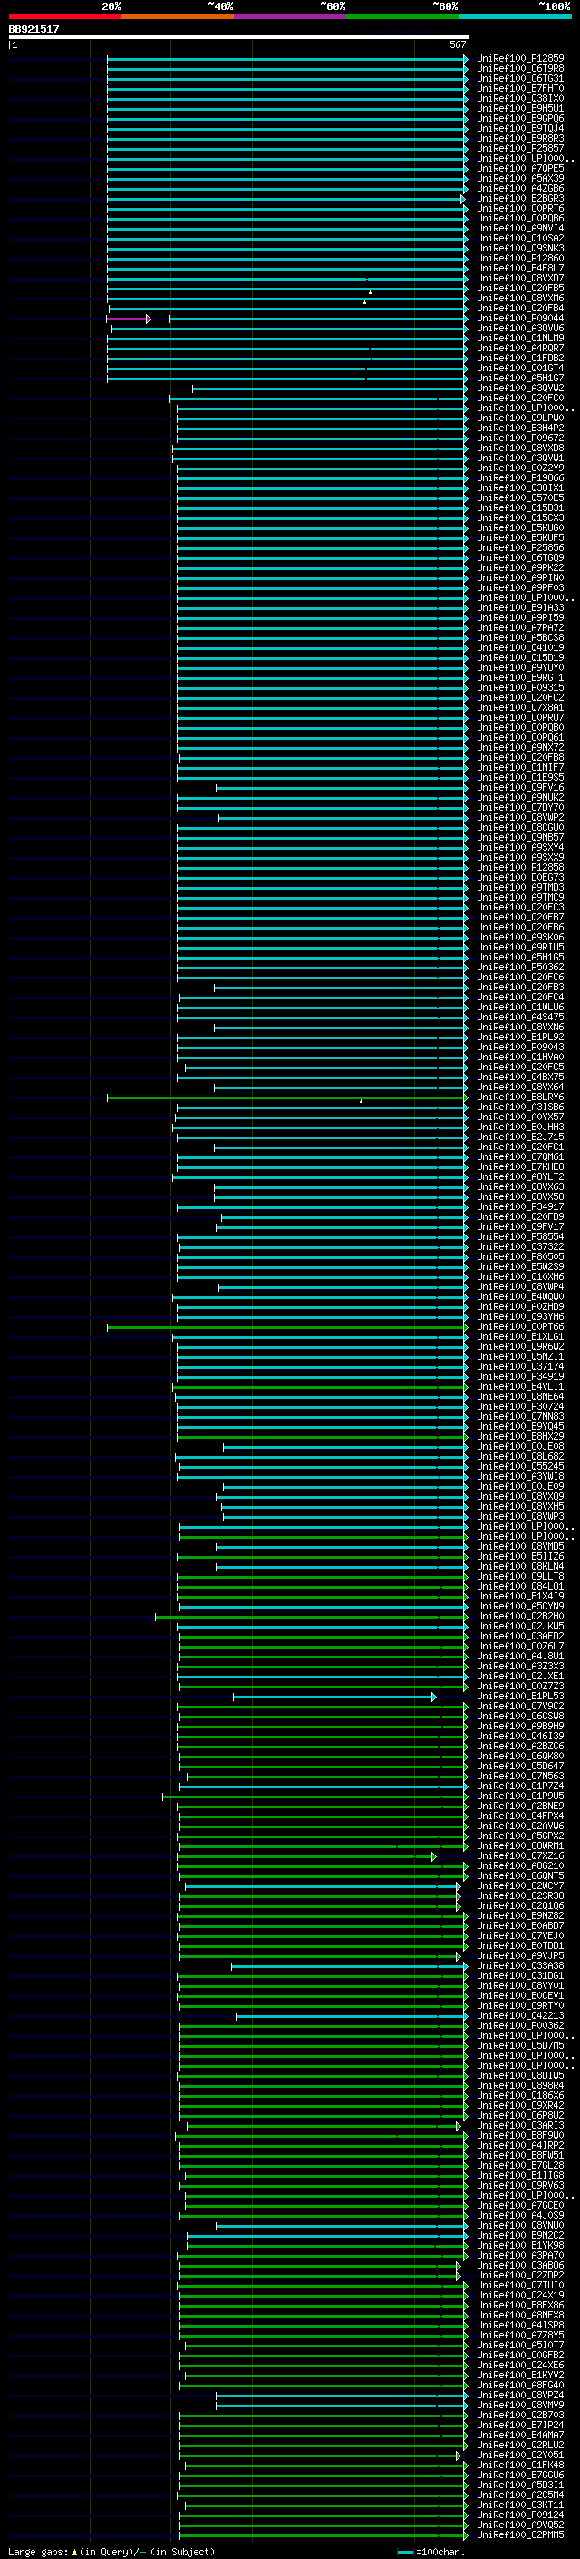Click the UniRef100_P12859 hit label

point(519,59)
